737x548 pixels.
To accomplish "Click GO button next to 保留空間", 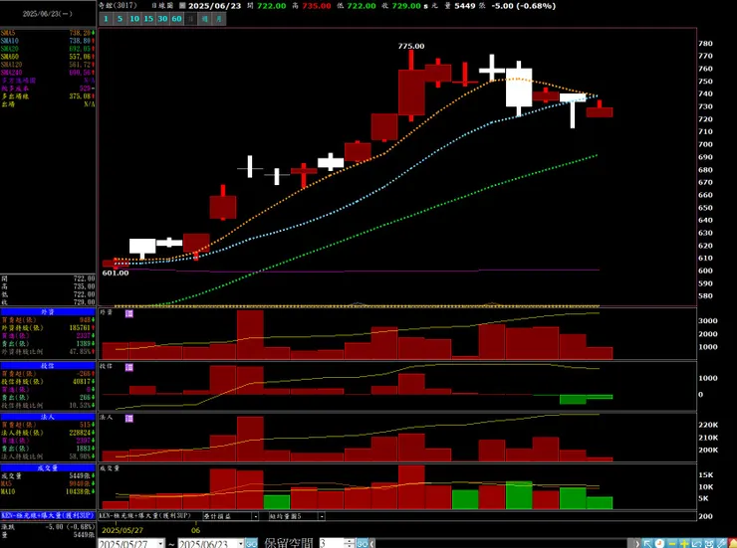I will pos(362,543).
